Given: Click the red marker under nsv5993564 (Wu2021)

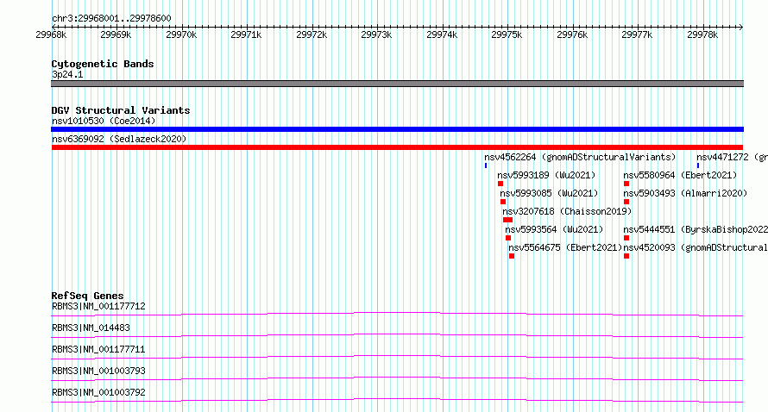Looking at the screenshot, I should click(x=508, y=238).
